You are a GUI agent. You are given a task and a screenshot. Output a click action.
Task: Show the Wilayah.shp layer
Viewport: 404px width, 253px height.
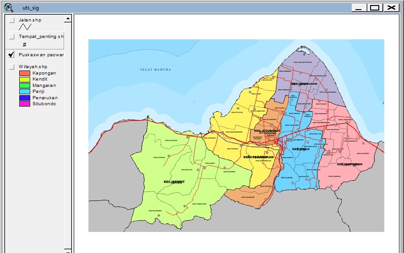[x=11, y=67]
